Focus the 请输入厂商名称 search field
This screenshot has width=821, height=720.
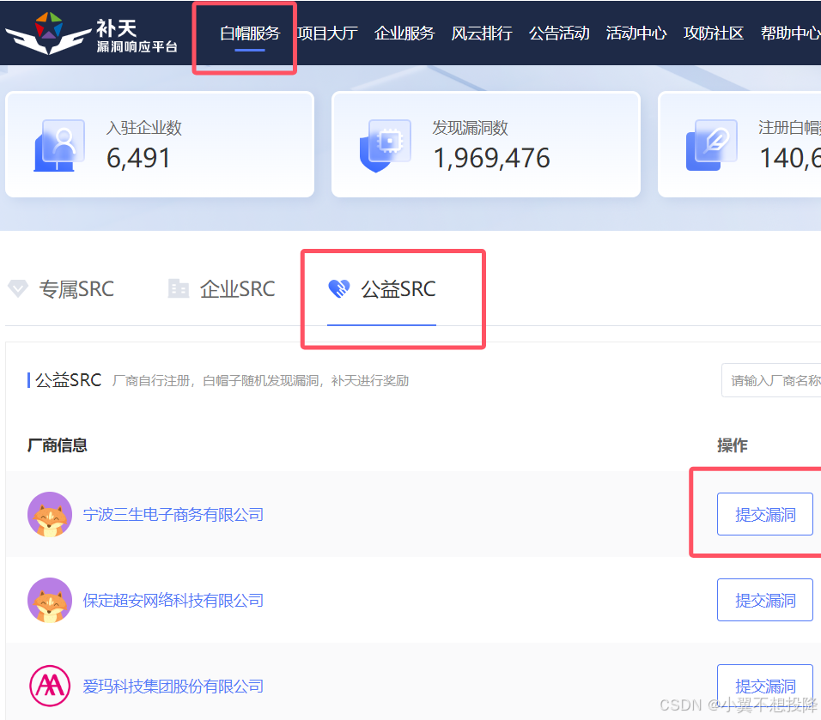[x=771, y=380]
